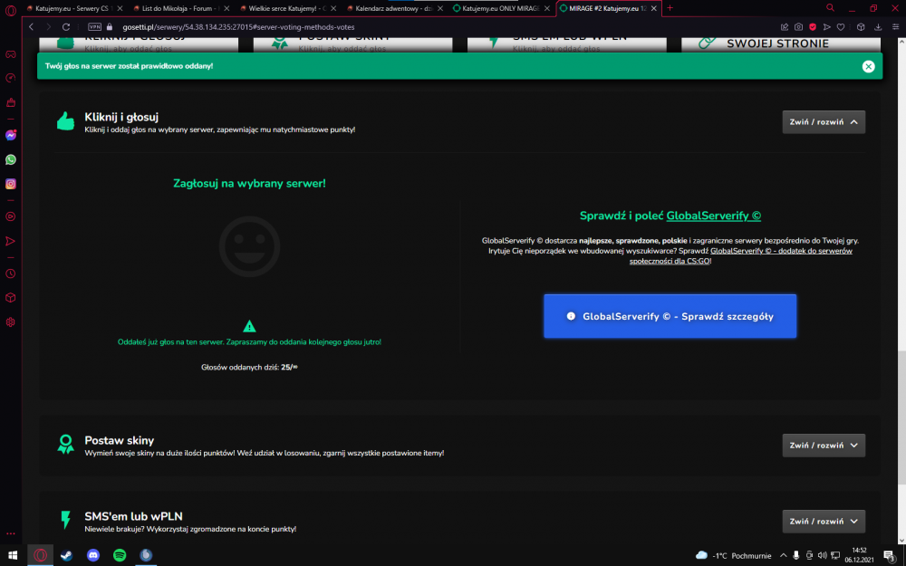Open Steam from the taskbar
The image size is (906, 566).
66,555
